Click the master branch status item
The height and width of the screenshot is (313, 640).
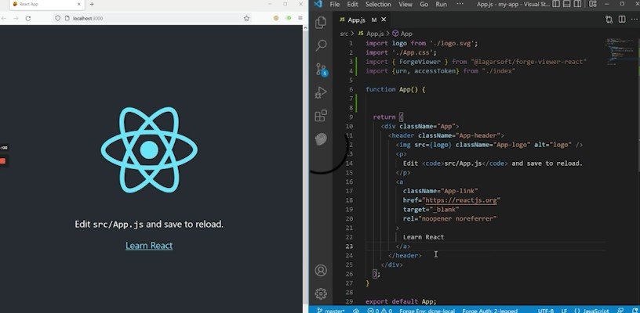(331, 311)
